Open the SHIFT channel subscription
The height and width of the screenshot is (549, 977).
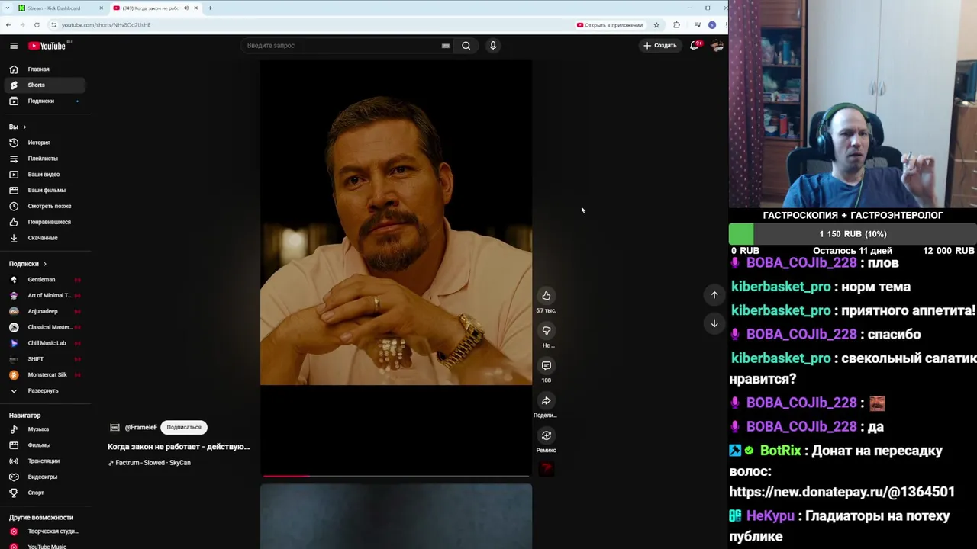pyautogui.click(x=44, y=359)
